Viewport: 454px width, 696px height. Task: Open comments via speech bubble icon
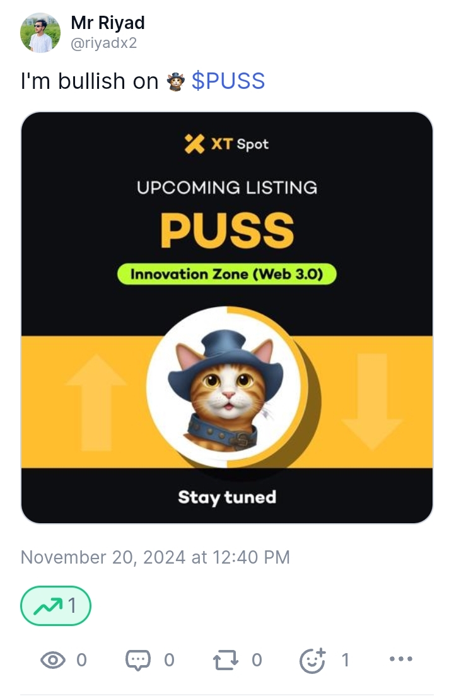[x=138, y=661]
